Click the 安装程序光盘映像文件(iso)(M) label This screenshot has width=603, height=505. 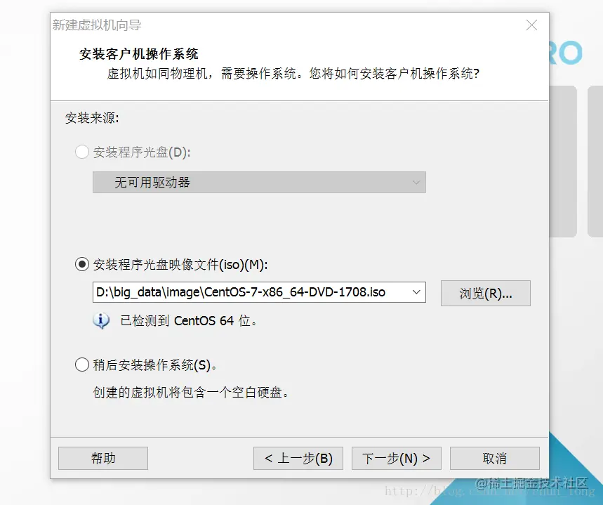pos(180,265)
